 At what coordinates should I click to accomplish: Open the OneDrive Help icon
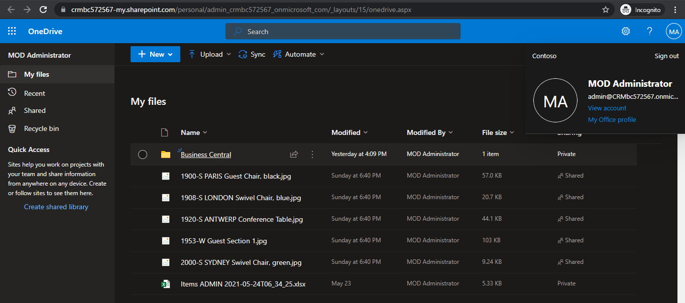(649, 31)
